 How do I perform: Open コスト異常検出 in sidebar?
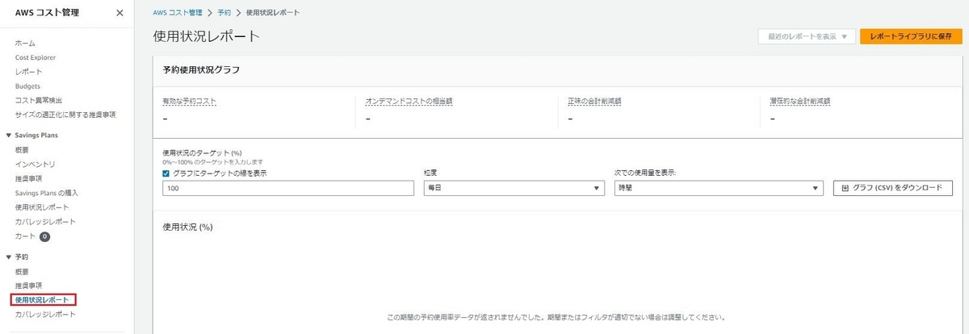pyautogui.click(x=38, y=100)
